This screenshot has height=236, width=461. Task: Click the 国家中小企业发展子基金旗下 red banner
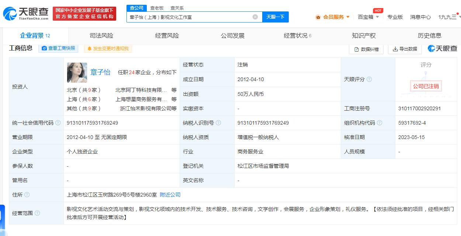84,14
